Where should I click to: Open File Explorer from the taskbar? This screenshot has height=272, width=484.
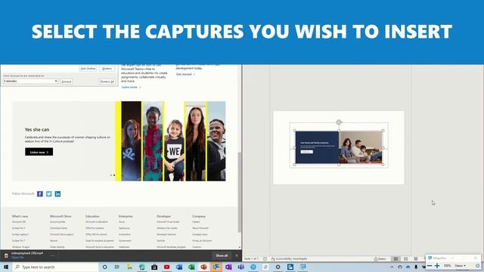129,267
